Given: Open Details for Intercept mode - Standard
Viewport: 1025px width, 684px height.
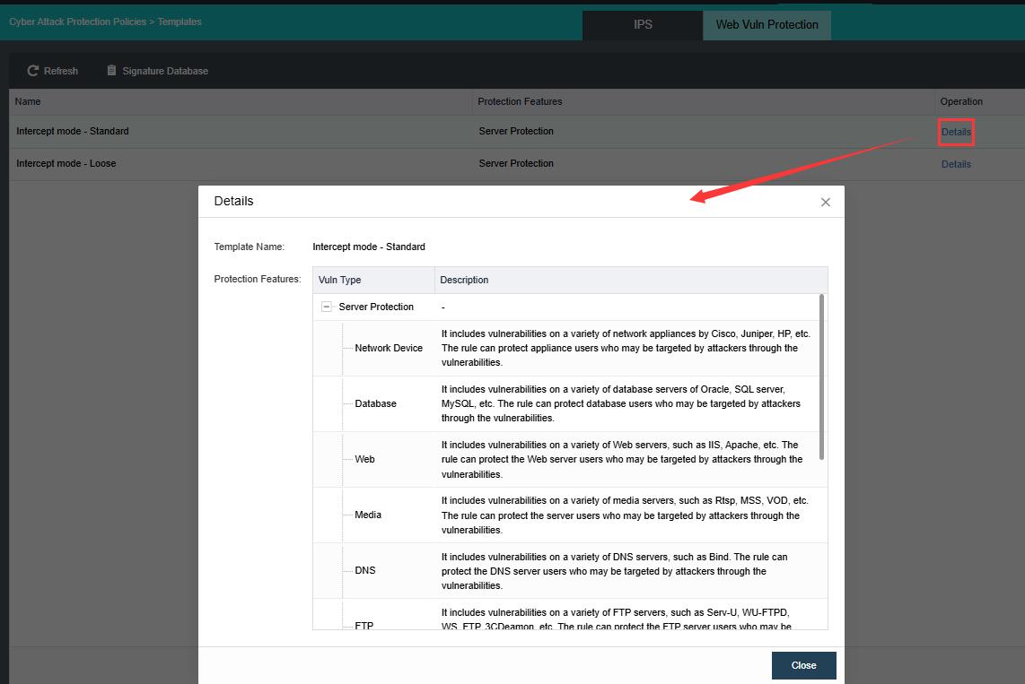Looking at the screenshot, I should (x=956, y=132).
